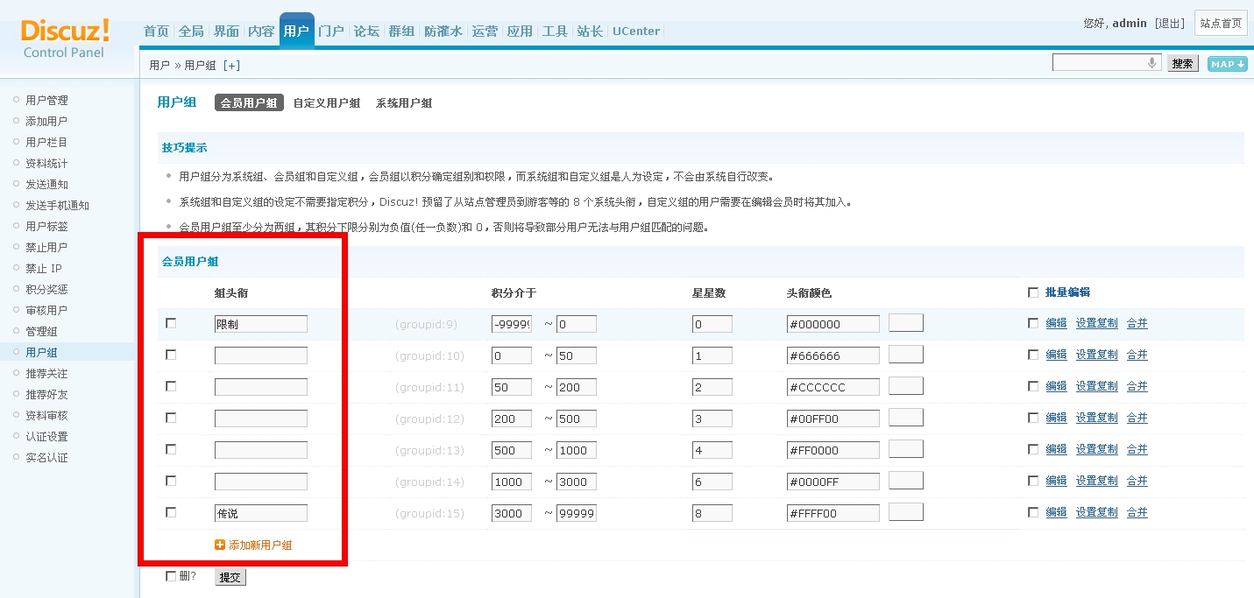Click lower score field for groupid:12 showing 200
This screenshot has height=598, width=1254.
[x=512, y=419]
